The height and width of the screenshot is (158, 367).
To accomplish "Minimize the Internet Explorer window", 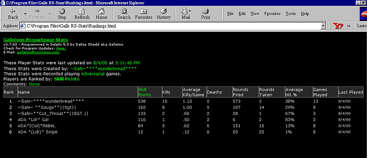I will 358,3.
